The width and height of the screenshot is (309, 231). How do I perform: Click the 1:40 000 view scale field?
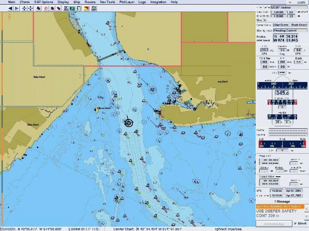(279, 12)
